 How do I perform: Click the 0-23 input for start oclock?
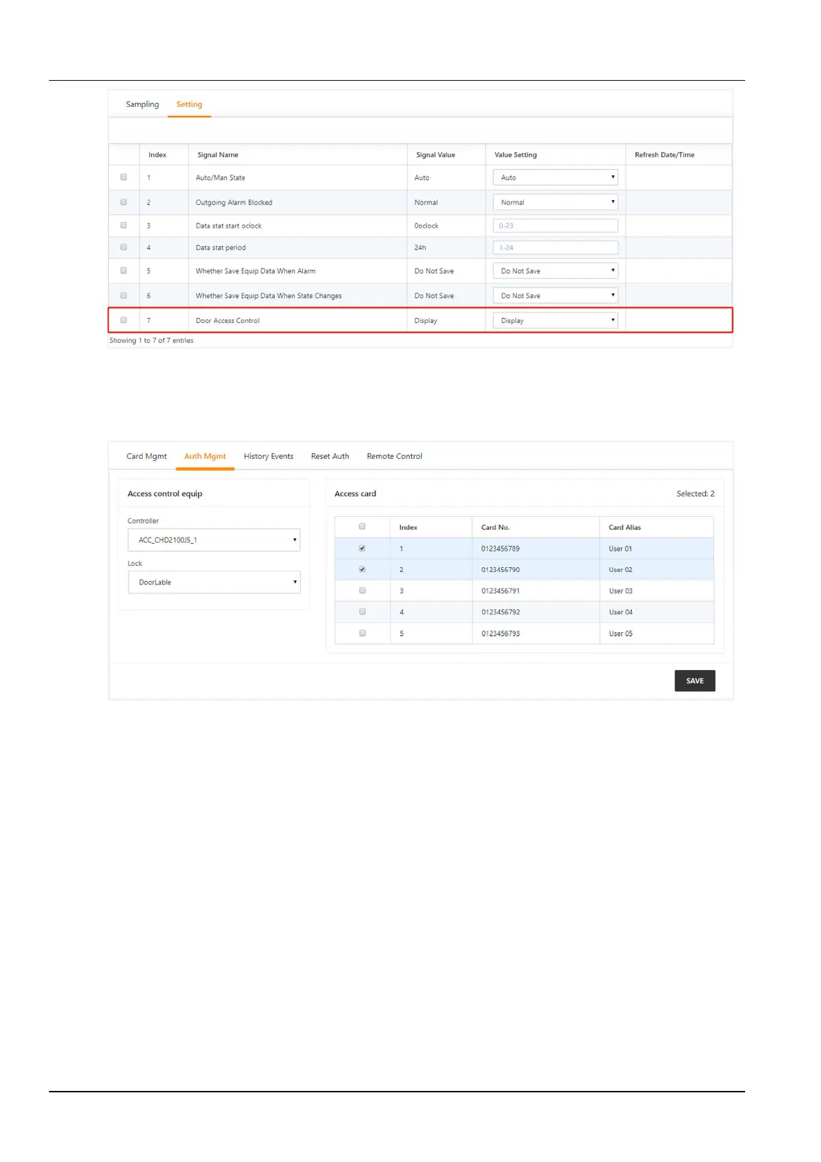click(555, 226)
